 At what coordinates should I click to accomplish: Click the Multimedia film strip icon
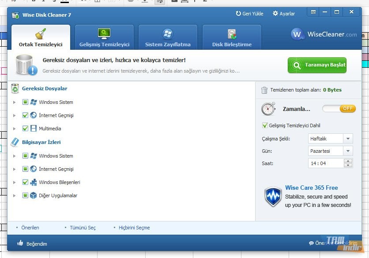34,129
